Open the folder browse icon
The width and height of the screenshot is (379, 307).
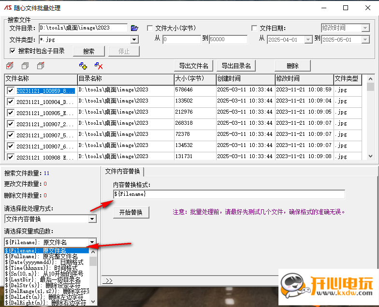134,28
